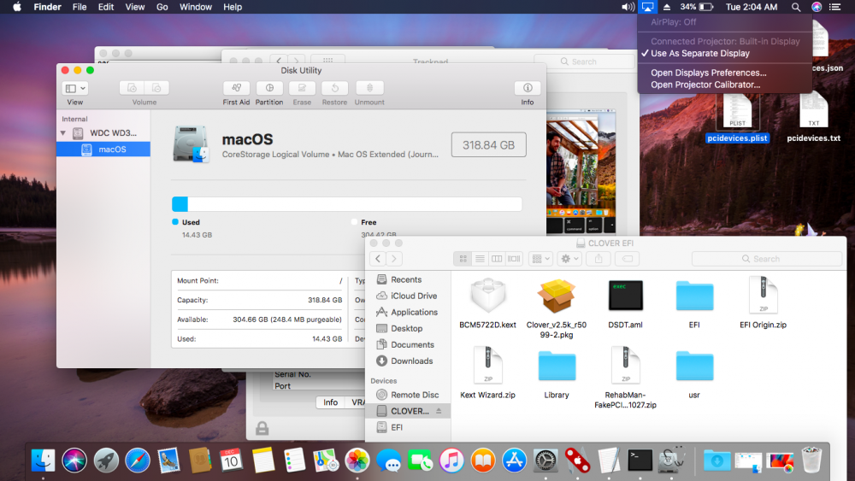Select the BCM5722D.kext file
The width and height of the screenshot is (855, 481).
[487, 298]
